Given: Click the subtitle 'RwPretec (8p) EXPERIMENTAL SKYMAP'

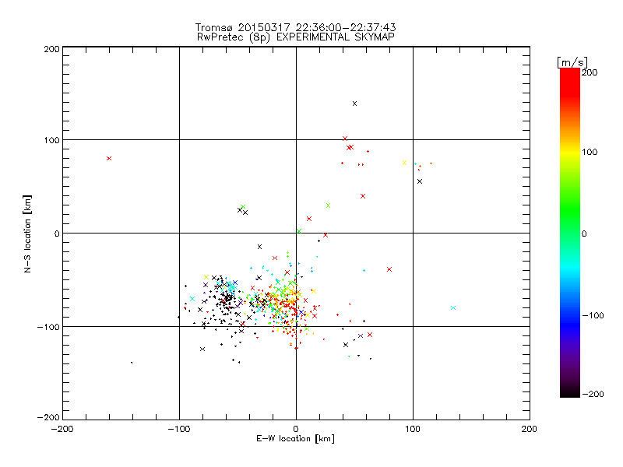Looking at the screenshot, I should [295, 37].
